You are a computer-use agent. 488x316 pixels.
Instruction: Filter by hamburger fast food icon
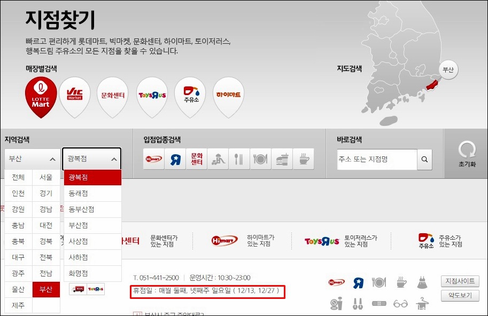(282, 159)
